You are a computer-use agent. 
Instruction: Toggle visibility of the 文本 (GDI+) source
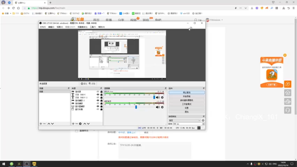[x=98, y=95]
